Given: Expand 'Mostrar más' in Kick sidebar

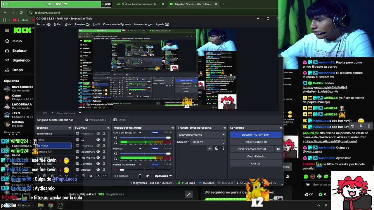Looking at the screenshot, I should [x=12, y=132].
